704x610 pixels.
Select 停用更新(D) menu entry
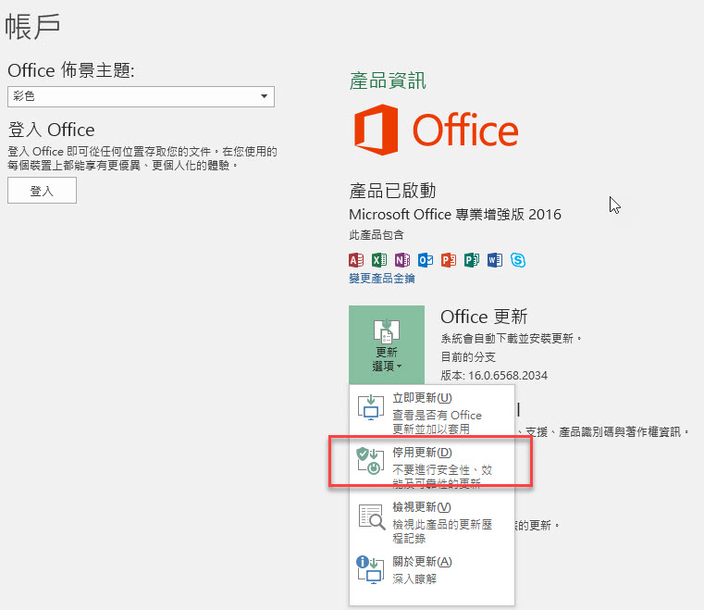point(431,467)
